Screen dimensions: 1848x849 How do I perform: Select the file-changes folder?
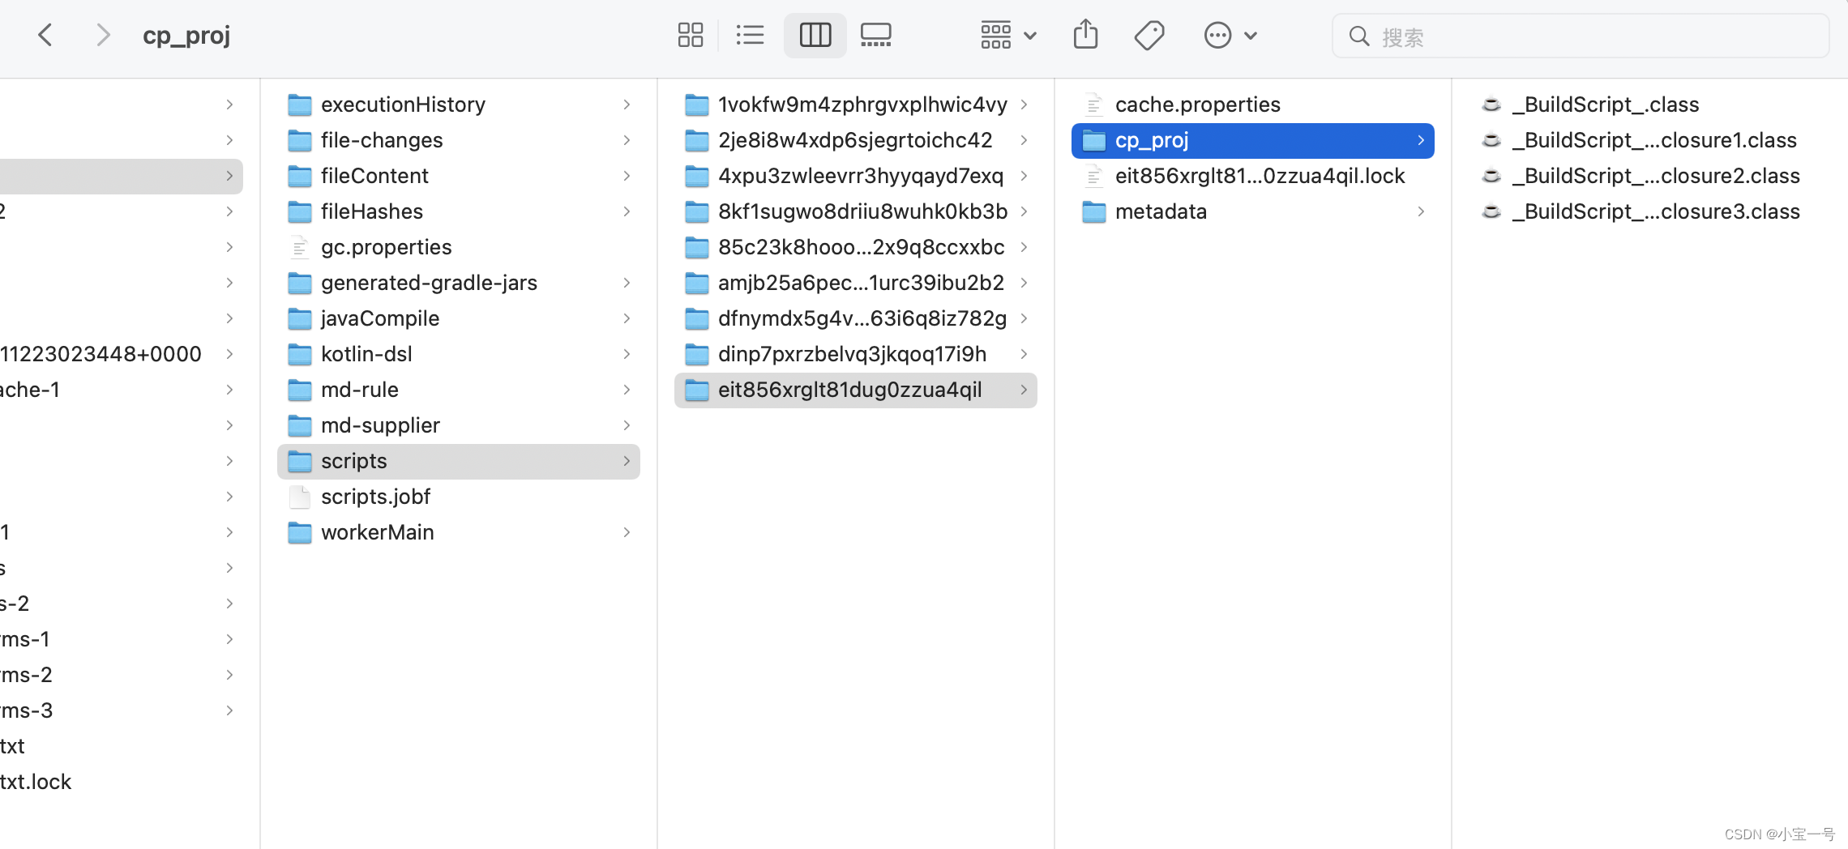pyautogui.click(x=459, y=140)
